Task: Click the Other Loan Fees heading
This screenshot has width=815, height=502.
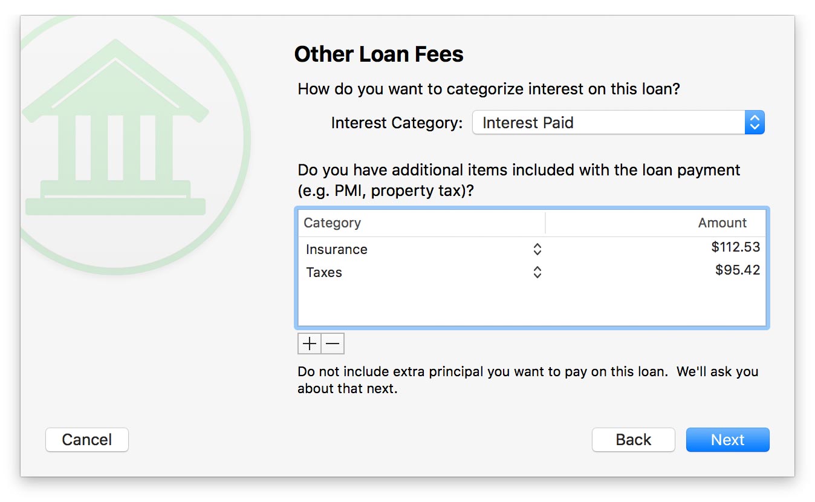Action: 378,54
